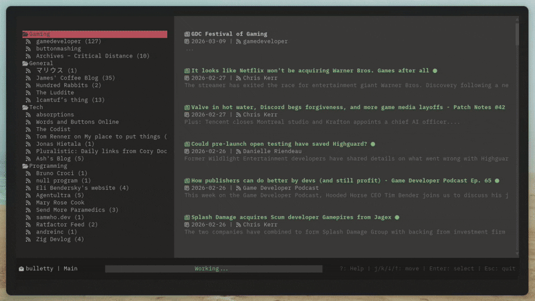The height and width of the screenshot is (301, 535).
Task: Collapse the Programming folder icon
Action: 25,166
